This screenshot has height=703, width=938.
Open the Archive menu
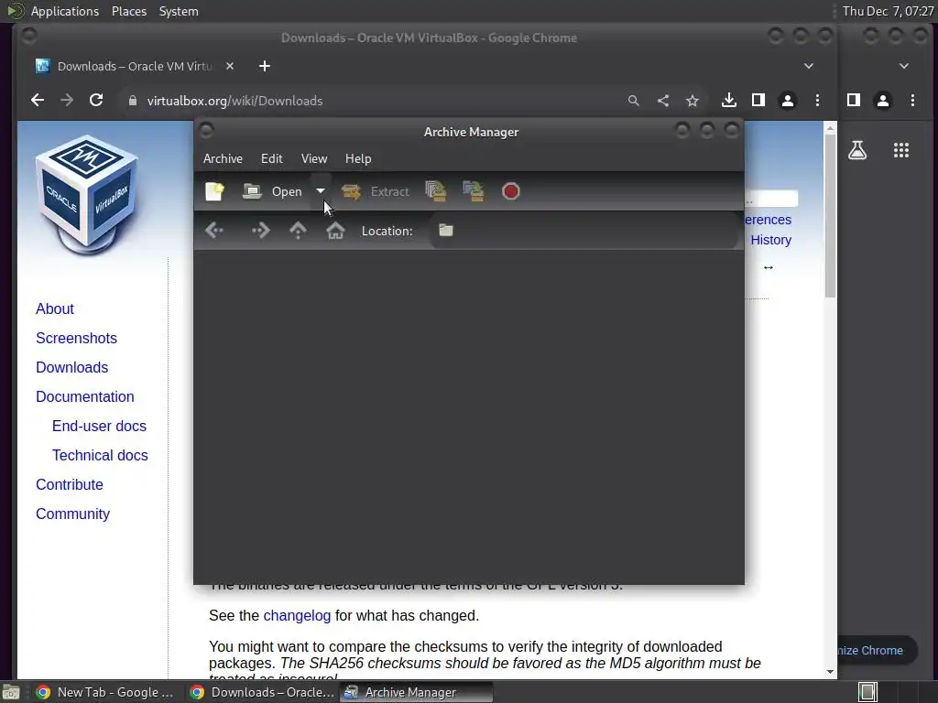click(x=223, y=158)
